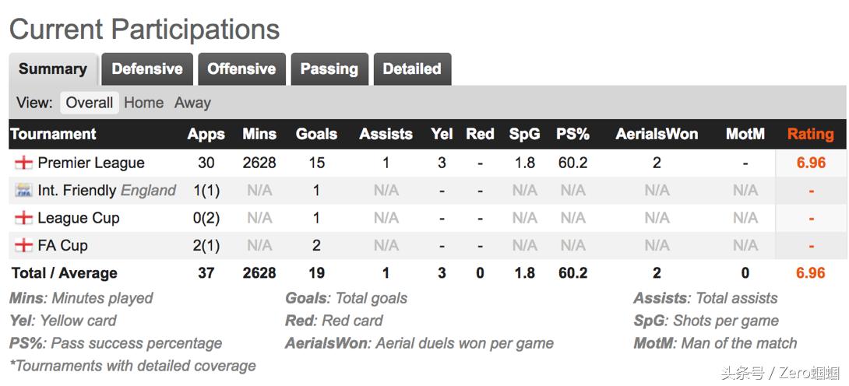
Task: Select the Passing tab
Action: [x=329, y=68]
